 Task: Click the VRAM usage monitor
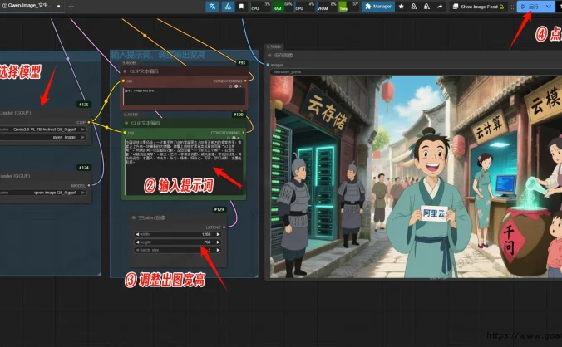click(327, 7)
